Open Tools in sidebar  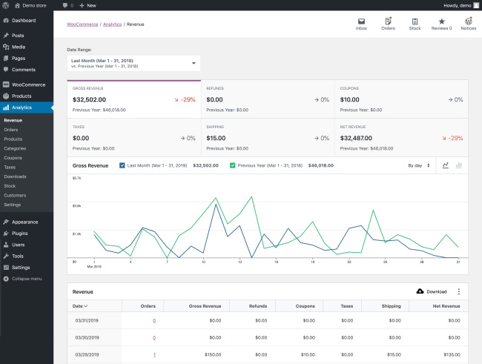coord(27,256)
